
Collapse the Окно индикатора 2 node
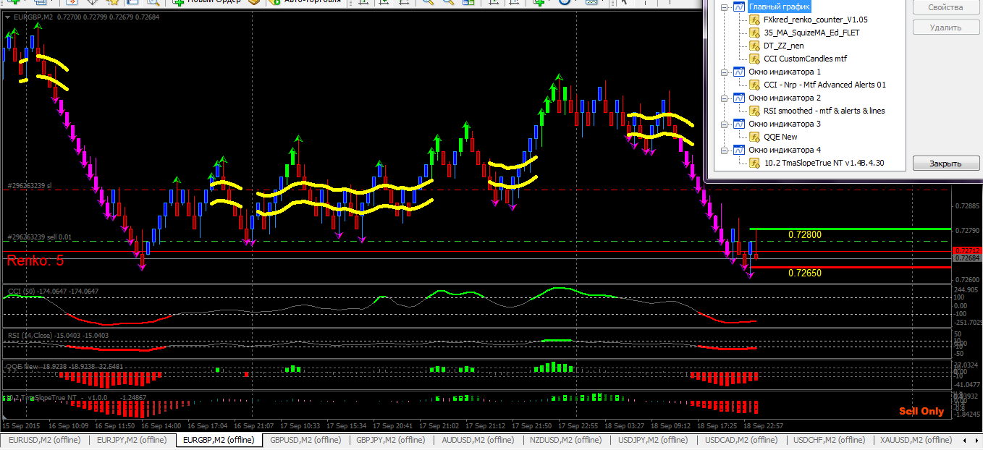tap(724, 98)
